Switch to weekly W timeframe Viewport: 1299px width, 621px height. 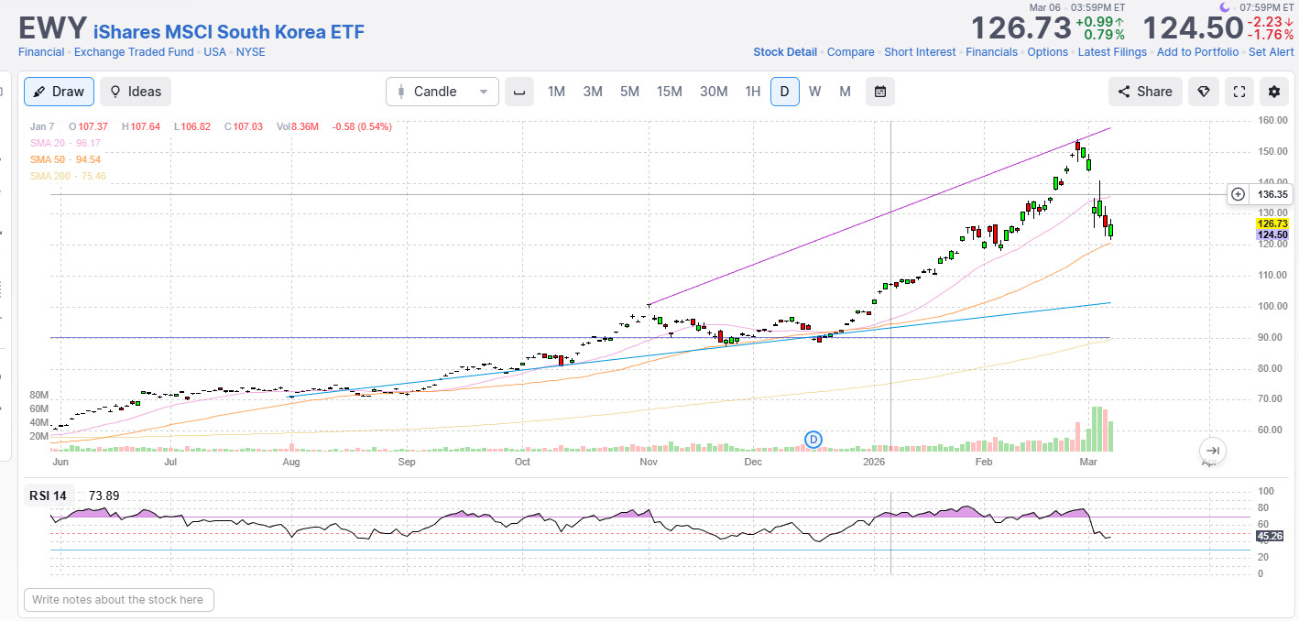pos(814,92)
